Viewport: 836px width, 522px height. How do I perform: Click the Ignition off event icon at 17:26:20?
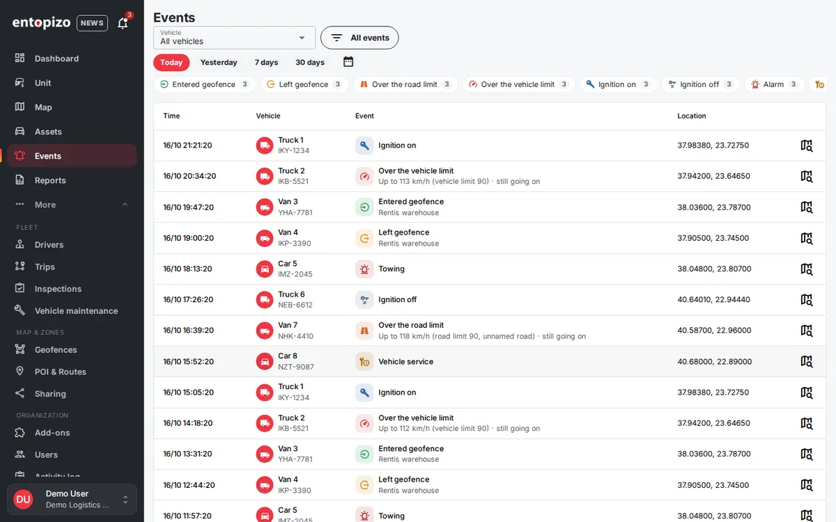(x=364, y=299)
